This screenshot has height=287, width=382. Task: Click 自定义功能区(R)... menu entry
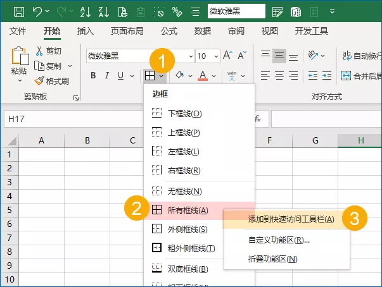287,240
